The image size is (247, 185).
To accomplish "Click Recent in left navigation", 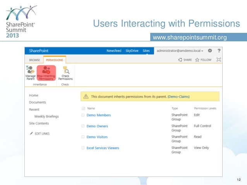I will [x=34, y=109].
